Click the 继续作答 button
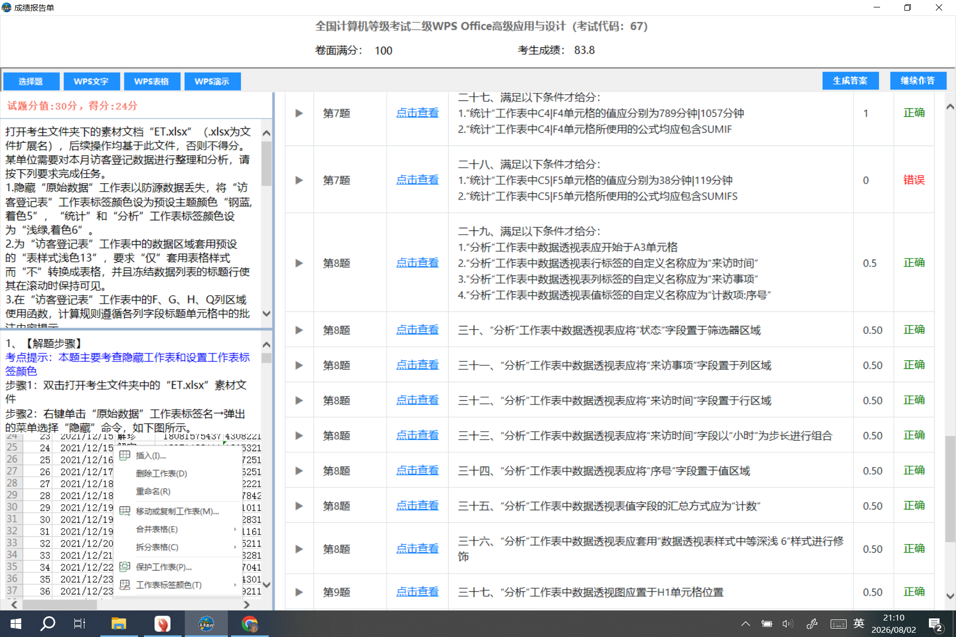Image resolution: width=956 pixels, height=637 pixels. click(918, 81)
